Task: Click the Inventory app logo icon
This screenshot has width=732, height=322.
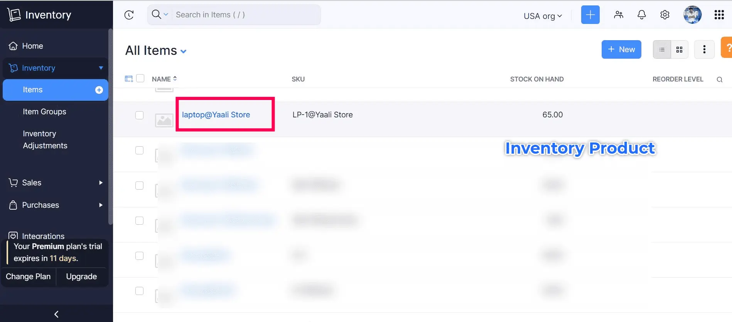Action: click(14, 15)
